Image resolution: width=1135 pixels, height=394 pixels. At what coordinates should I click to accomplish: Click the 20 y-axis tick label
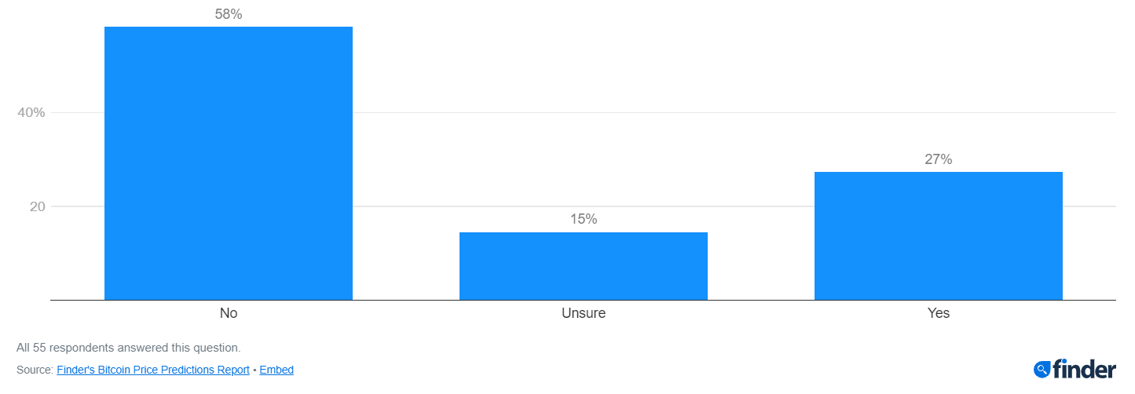tap(38, 207)
